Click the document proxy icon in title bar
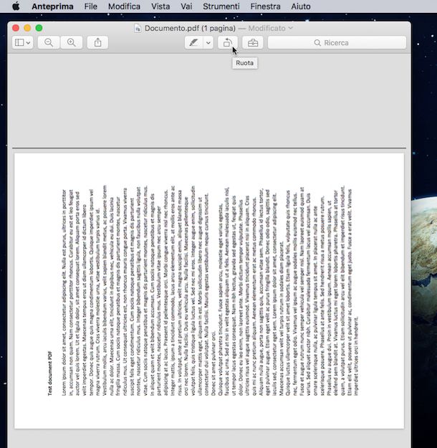Screen dimensions: 437x448 tap(138, 28)
